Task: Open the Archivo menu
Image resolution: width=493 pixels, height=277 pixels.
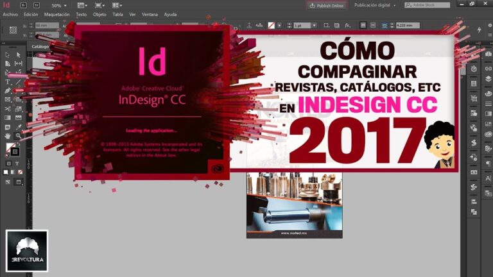Action: pyautogui.click(x=10, y=15)
